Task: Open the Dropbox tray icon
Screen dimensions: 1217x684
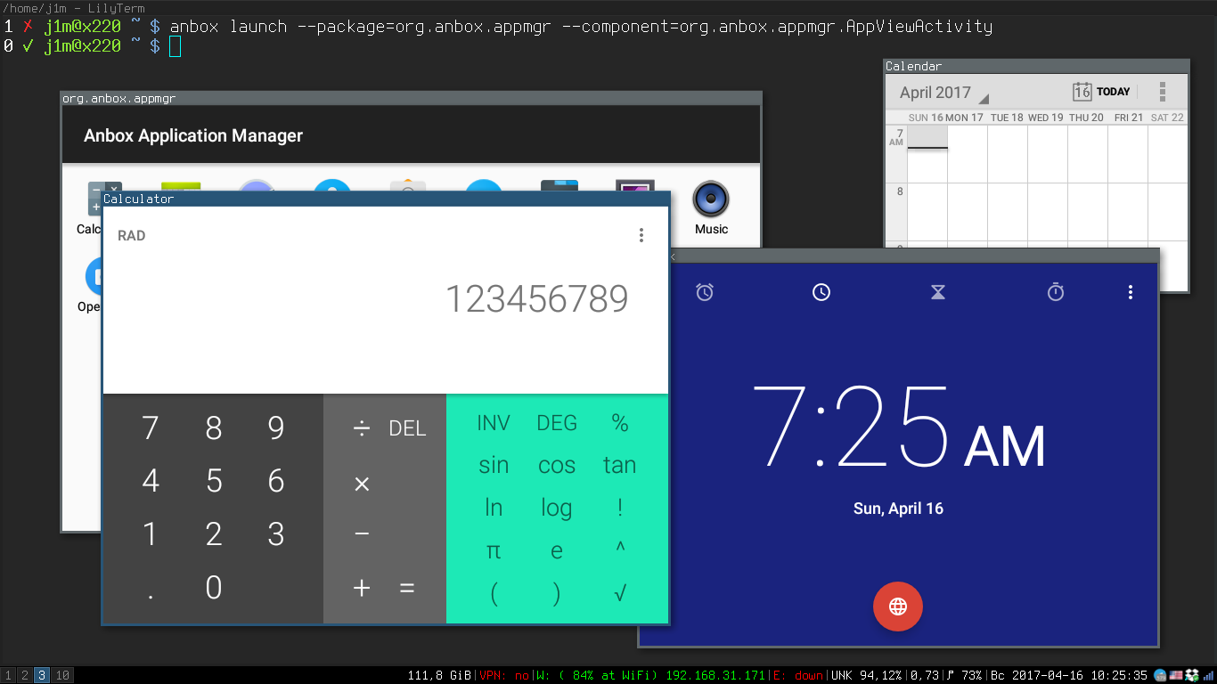Action: coord(1190,675)
